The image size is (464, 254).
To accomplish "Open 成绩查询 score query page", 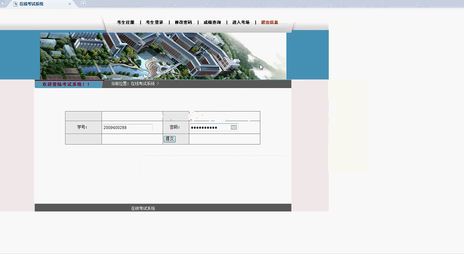I will tap(212, 22).
